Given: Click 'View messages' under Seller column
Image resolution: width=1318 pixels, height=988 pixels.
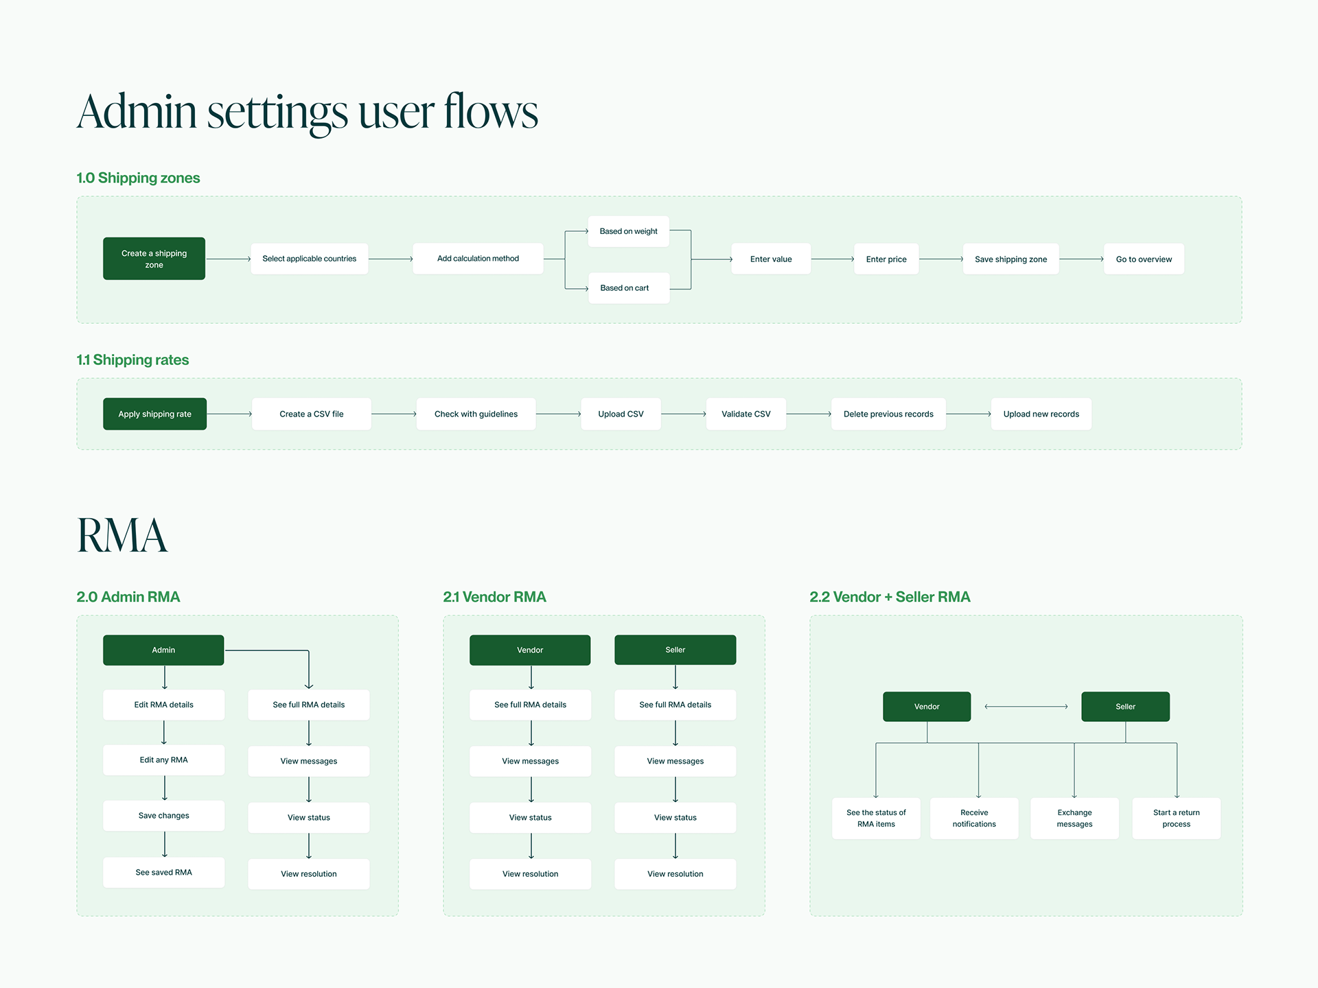Looking at the screenshot, I should [x=675, y=761].
